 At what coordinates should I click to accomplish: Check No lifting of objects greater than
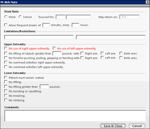[x=6, y=53]
